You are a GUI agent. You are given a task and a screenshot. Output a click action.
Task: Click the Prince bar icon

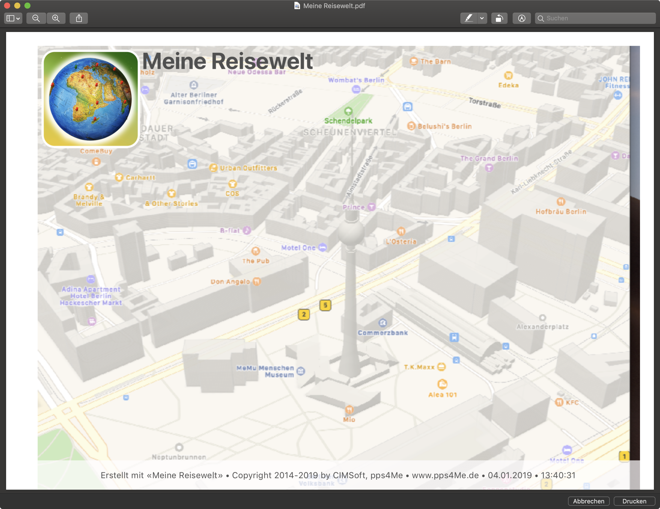371,206
